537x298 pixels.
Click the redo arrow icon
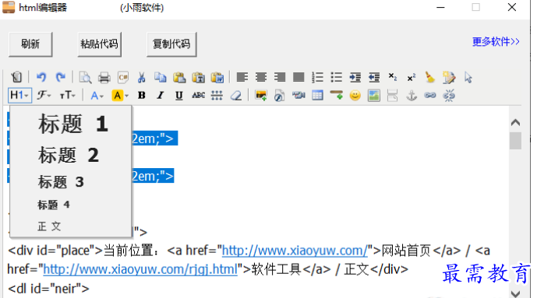tap(61, 77)
